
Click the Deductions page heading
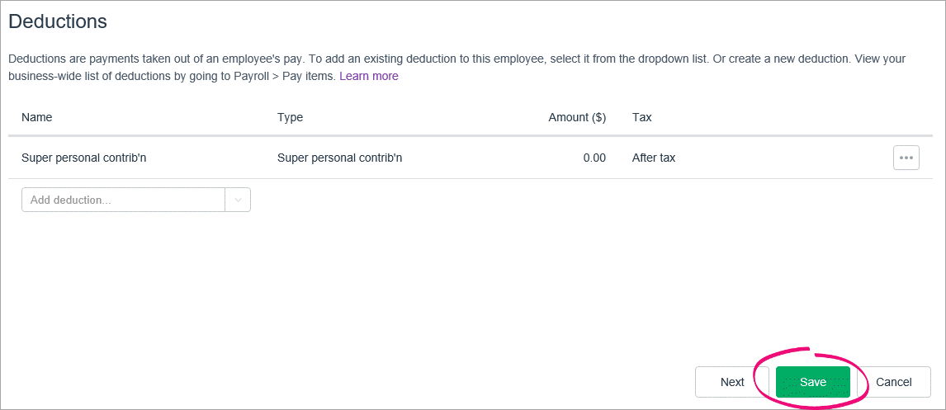(58, 21)
